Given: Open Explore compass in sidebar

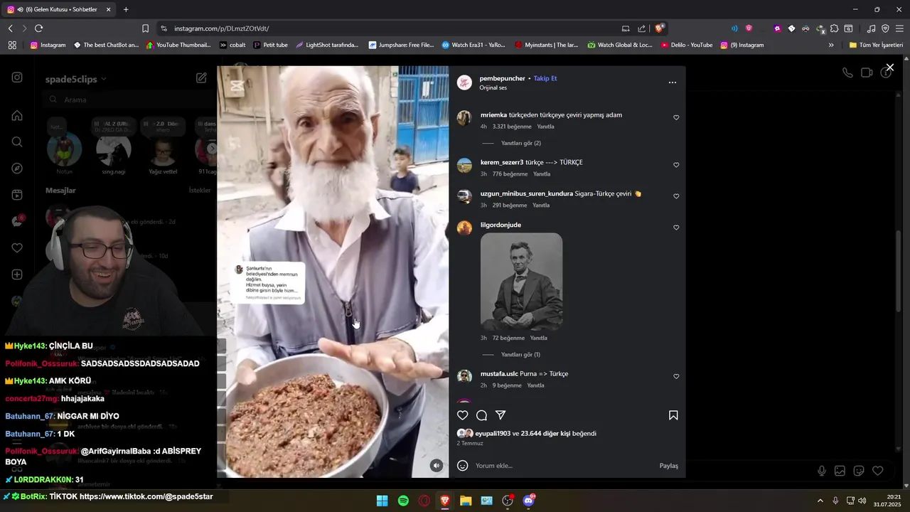Looking at the screenshot, I should coord(17,169).
